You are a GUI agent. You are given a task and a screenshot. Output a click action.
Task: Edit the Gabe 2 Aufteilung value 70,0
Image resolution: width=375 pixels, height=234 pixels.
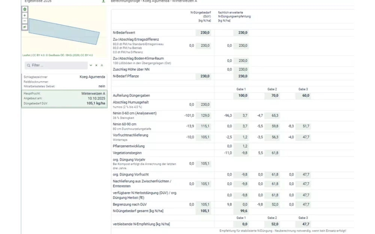point(272,95)
